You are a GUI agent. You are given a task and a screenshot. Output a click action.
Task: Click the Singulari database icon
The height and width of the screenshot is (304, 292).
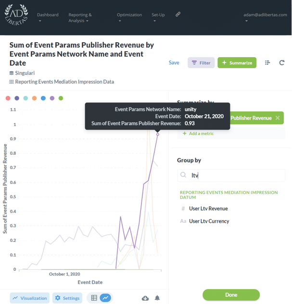[12, 73]
